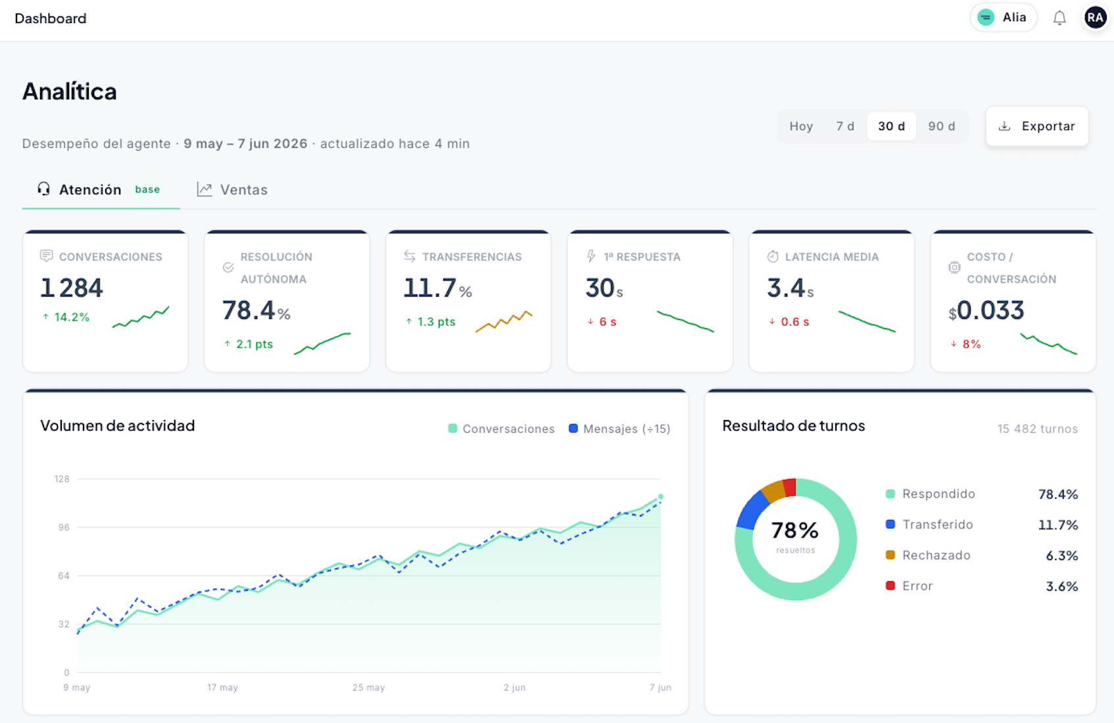The width and height of the screenshot is (1114, 723).
Task: Click the 2.1 pts change indicator
Action: point(249,344)
